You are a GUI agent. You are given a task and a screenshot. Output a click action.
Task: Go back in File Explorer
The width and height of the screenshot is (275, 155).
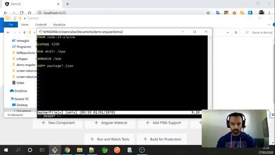click(8, 33)
